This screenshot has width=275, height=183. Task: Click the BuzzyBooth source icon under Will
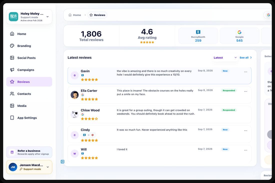82,153
